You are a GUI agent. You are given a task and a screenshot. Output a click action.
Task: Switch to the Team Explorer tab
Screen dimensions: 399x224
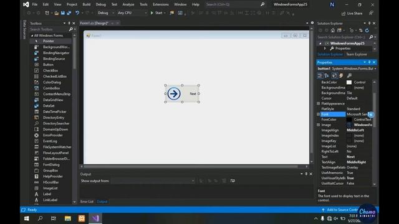(x=357, y=54)
